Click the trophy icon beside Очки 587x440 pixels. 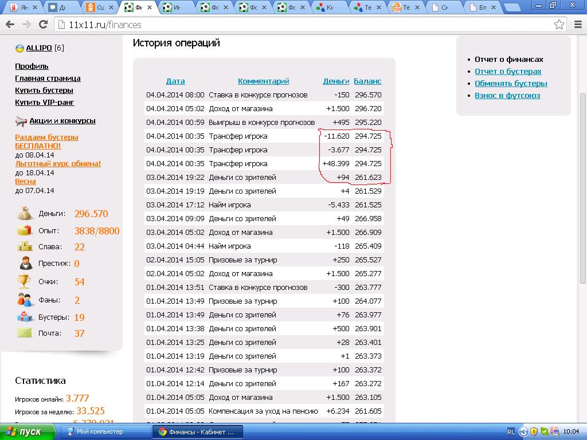coord(24,281)
